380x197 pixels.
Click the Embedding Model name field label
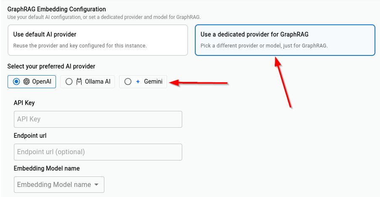point(47,168)
